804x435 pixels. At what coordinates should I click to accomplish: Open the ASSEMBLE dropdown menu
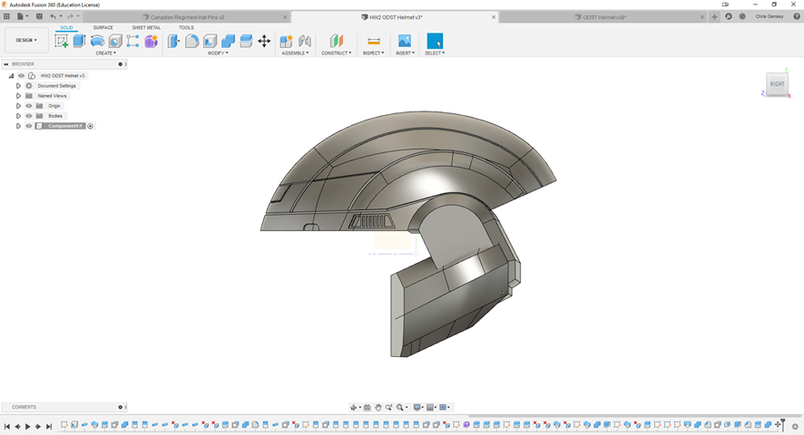[295, 53]
